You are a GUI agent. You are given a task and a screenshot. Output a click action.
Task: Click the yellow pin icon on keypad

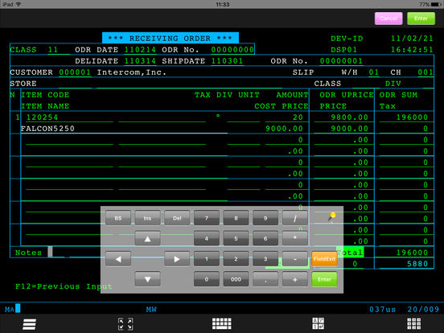332,217
